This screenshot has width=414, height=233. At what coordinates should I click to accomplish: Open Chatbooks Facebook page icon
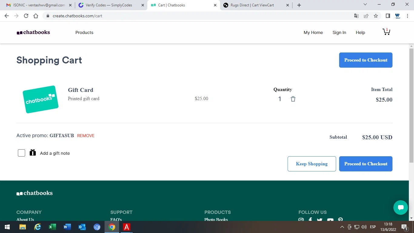pyautogui.click(x=310, y=220)
